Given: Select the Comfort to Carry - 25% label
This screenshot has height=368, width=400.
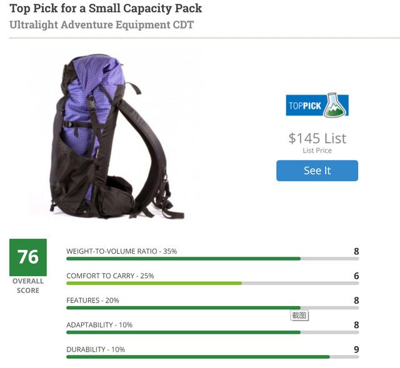Looking at the screenshot, I should (x=110, y=276).
